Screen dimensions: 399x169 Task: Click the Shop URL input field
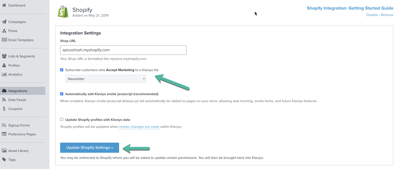123,50
